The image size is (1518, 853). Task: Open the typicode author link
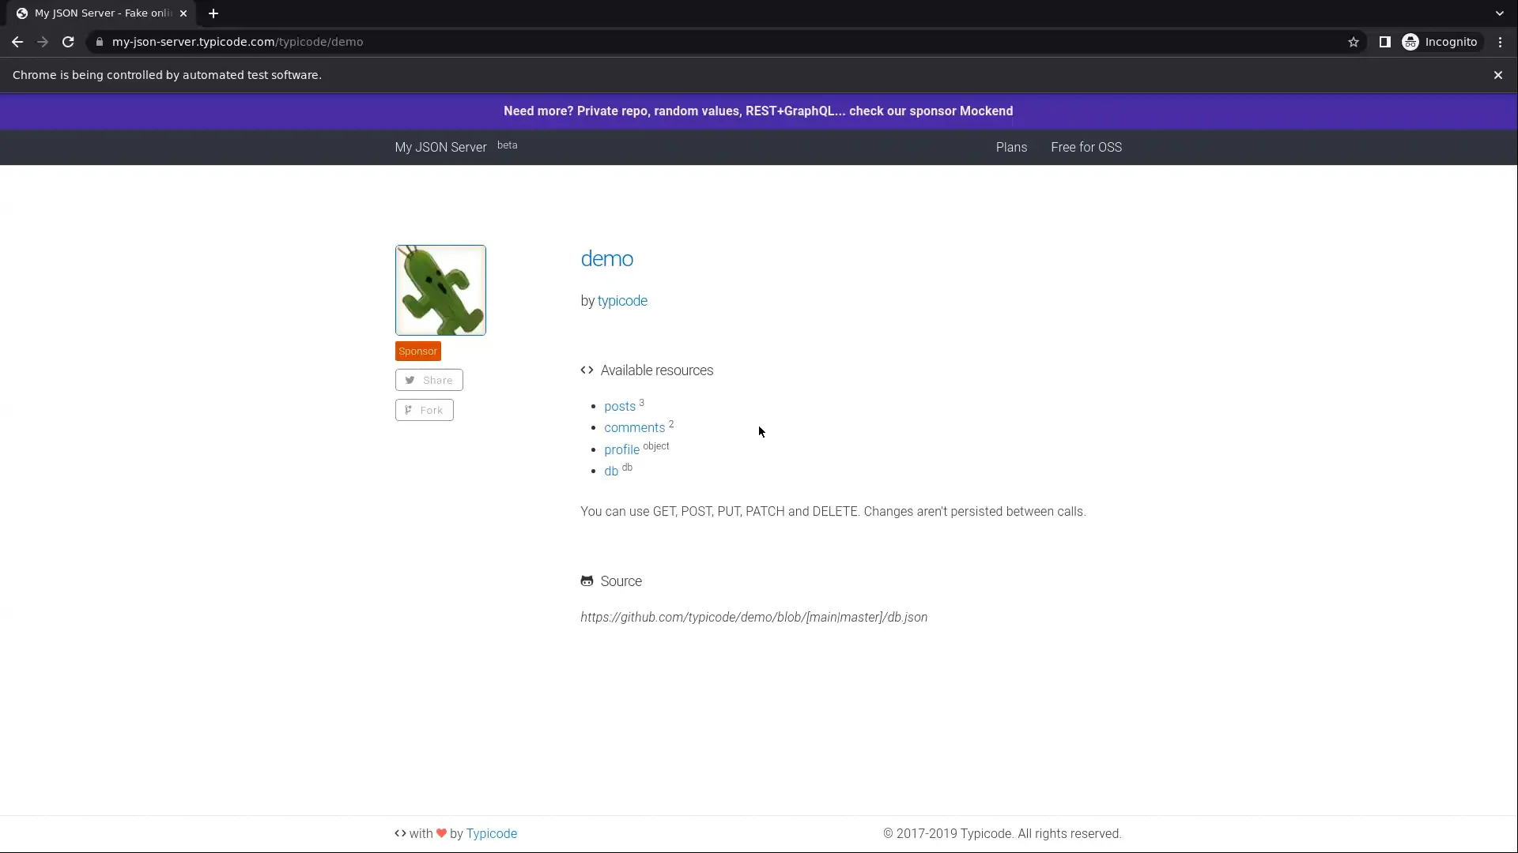click(622, 301)
